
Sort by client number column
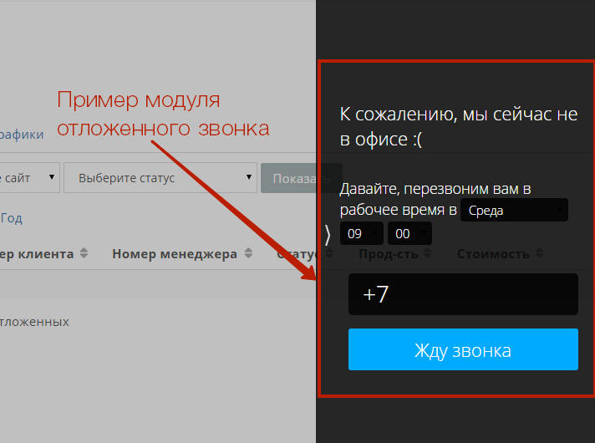[x=43, y=253]
